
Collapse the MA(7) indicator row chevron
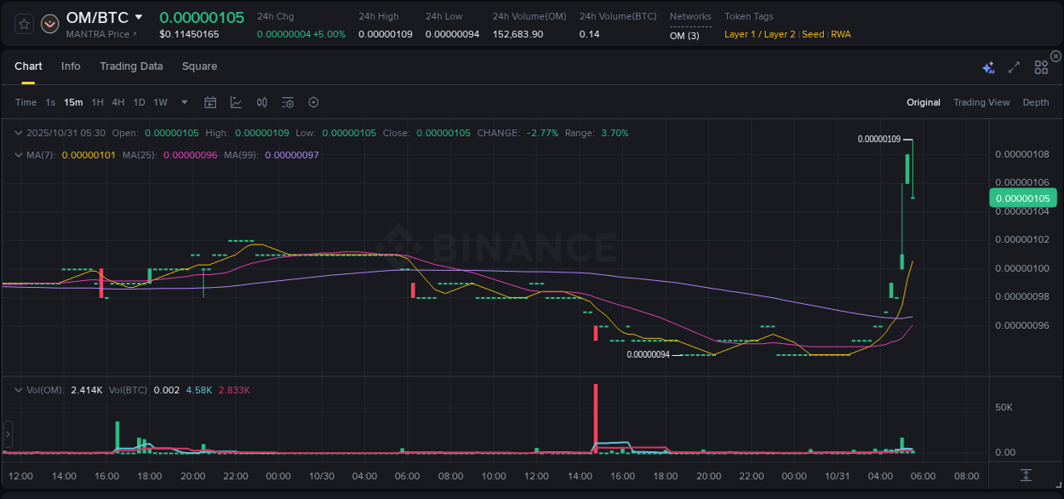[x=19, y=155]
